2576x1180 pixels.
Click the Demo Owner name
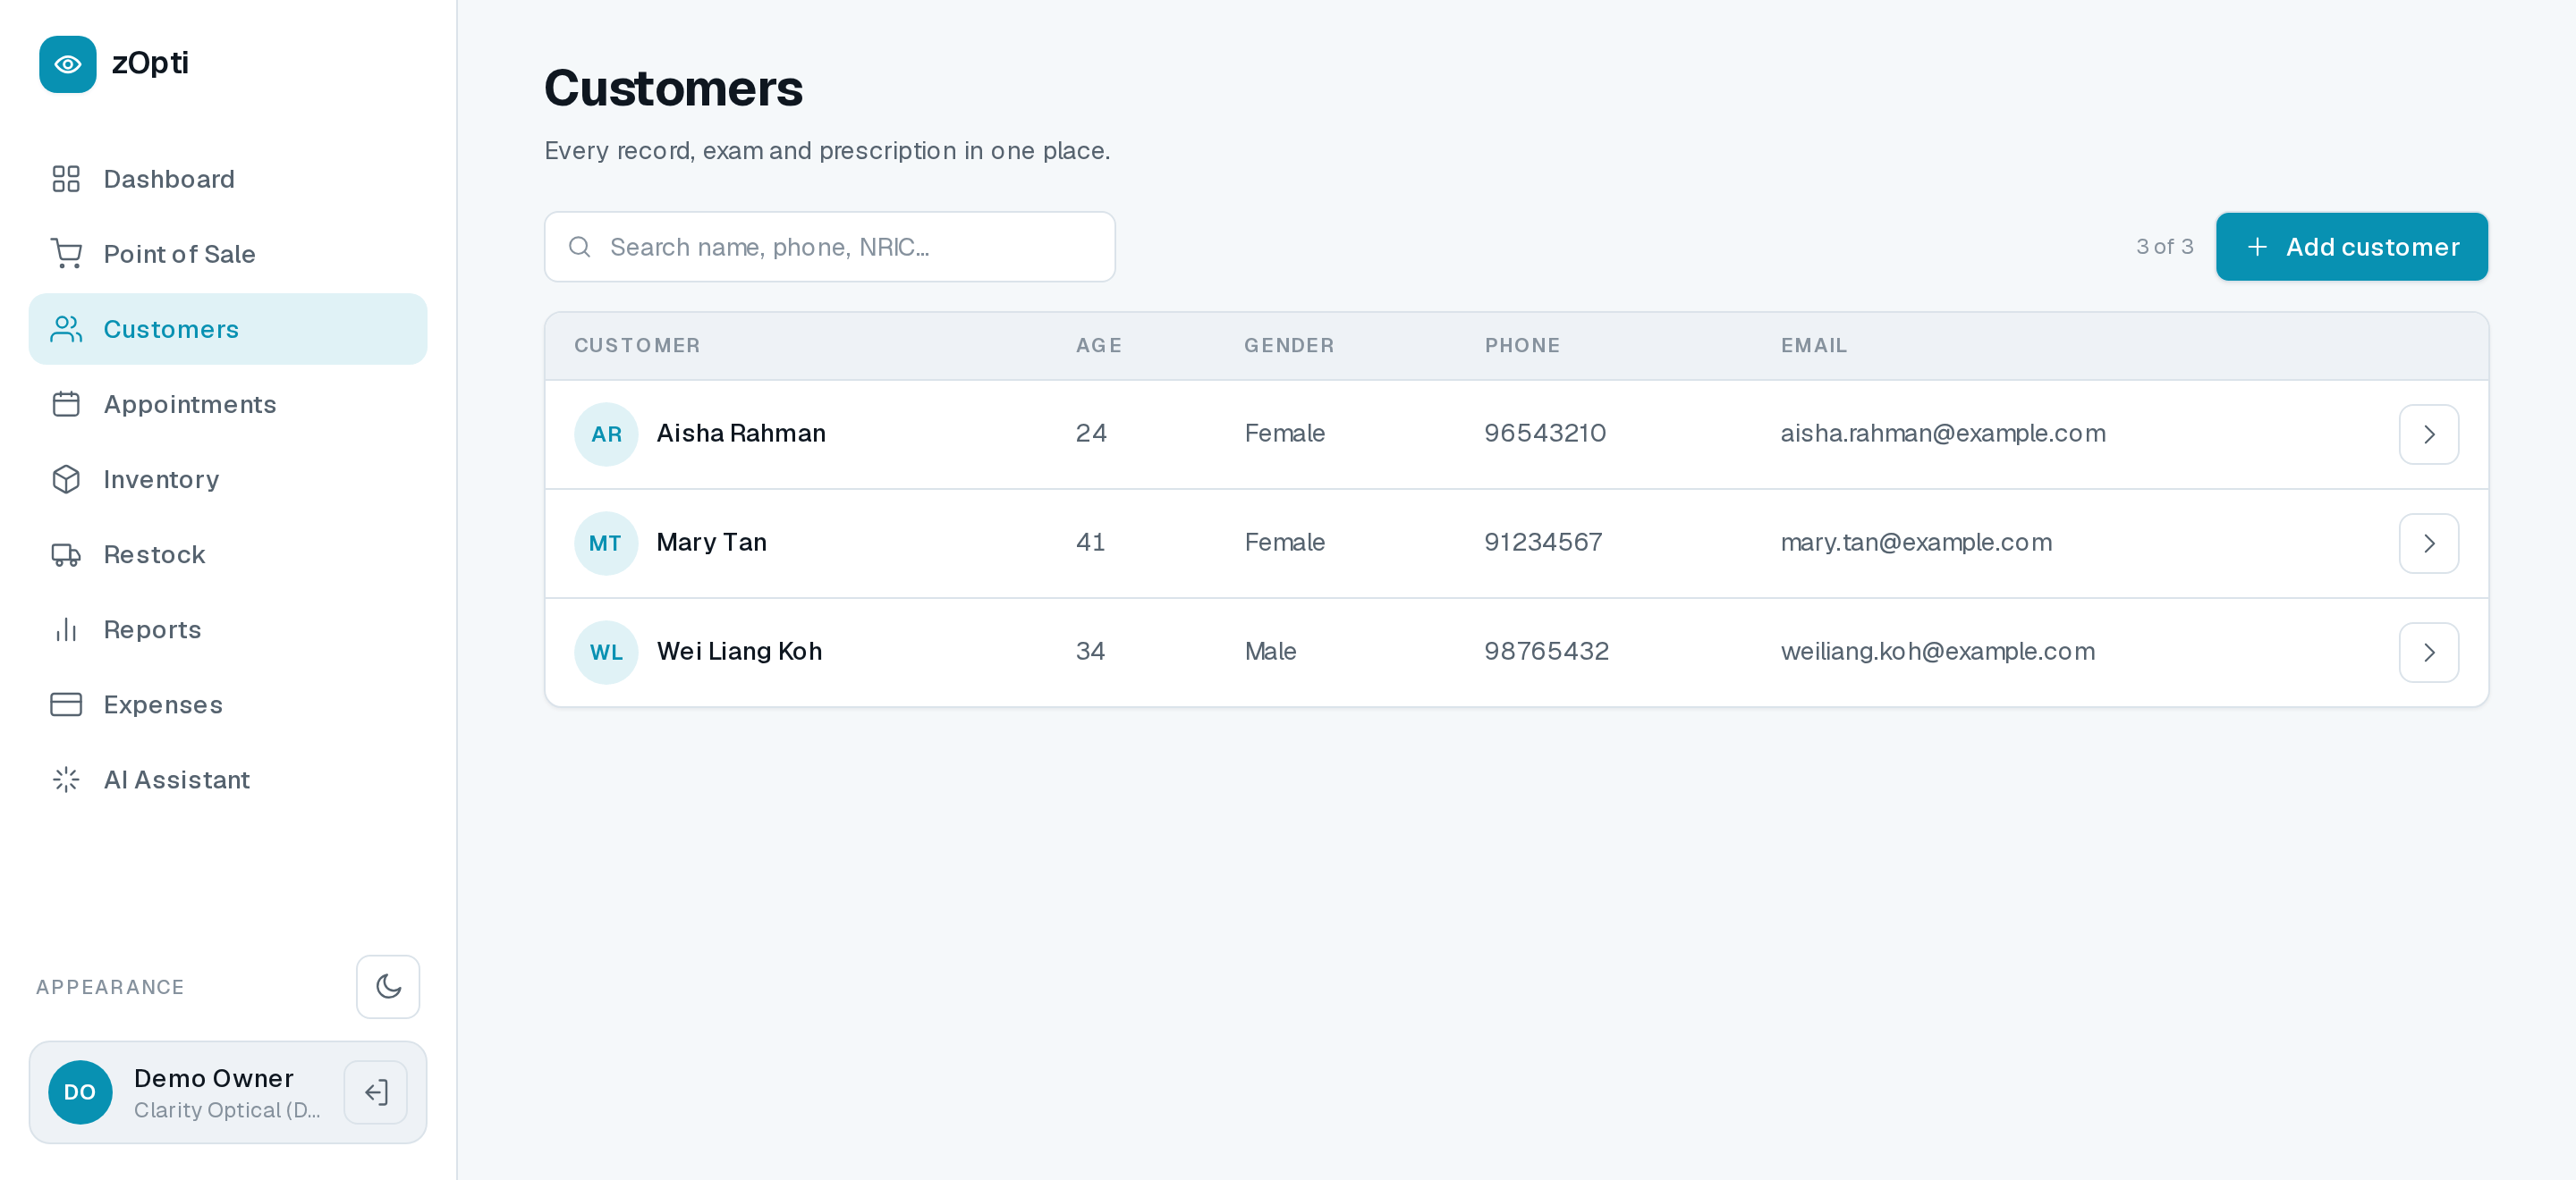[x=214, y=1078]
